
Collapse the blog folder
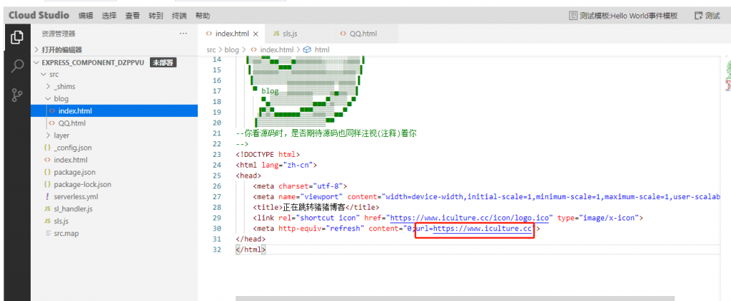pos(61,98)
